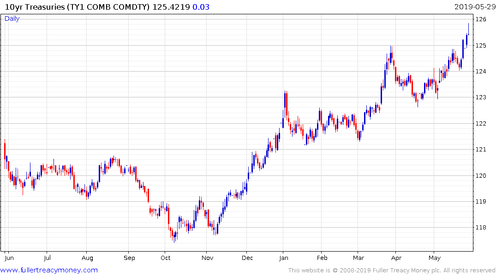Image resolution: width=496 pixels, height=277 pixels.
Task: Select the last price value 125.4219
Action: pos(171,7)
